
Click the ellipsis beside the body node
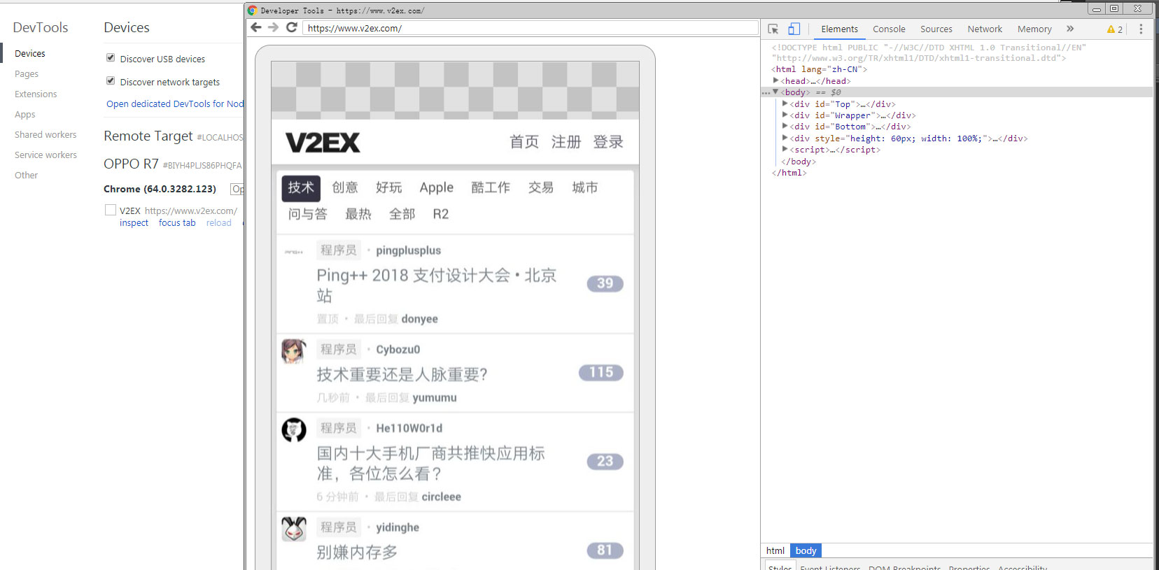pyautogui.click(x=766, y=92)
